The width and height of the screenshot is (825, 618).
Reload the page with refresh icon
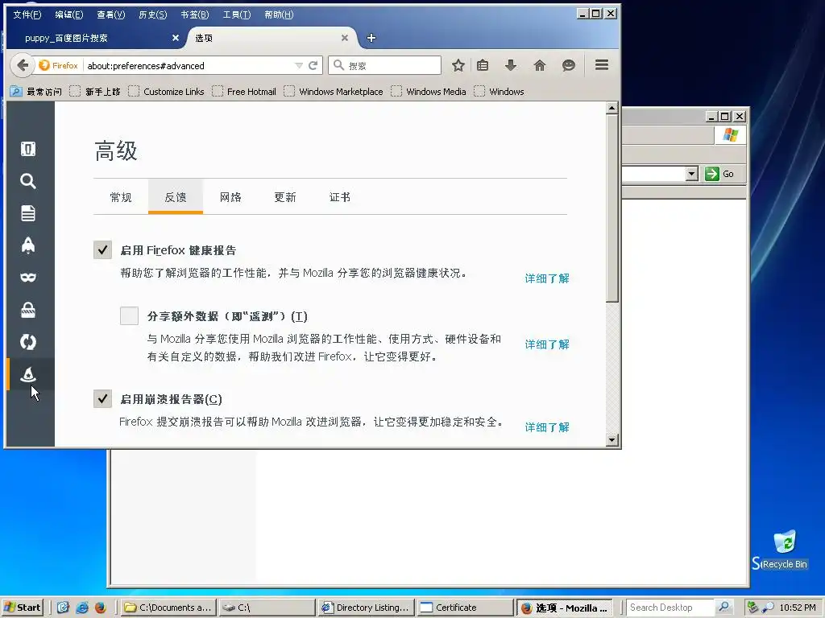click(x=313, y=65)
